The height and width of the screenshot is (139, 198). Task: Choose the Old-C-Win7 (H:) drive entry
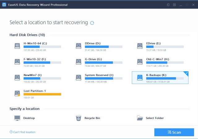157,59
